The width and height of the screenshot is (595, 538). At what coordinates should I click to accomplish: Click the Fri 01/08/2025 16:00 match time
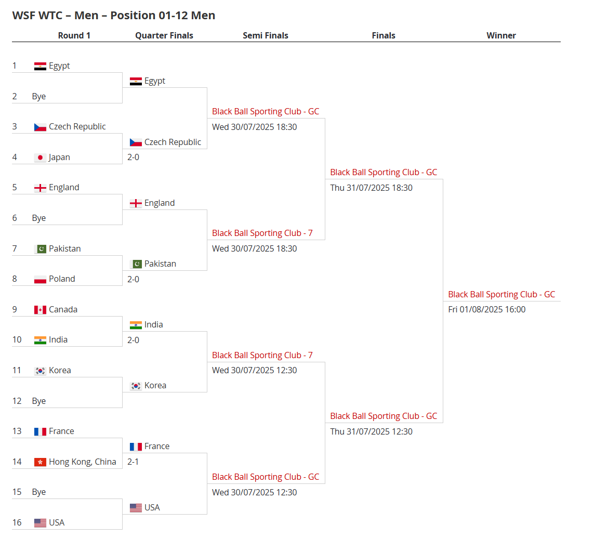tap(487, 309)
